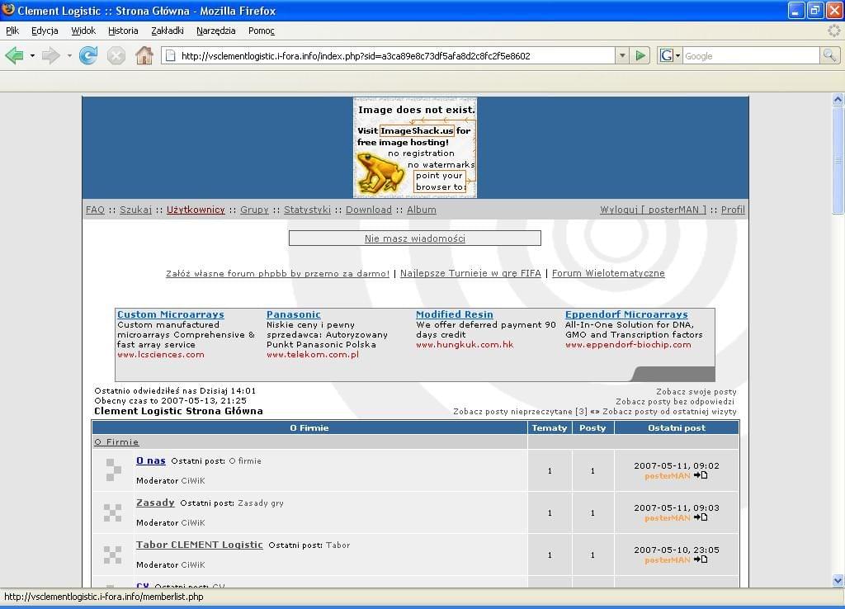Open latest post icon in Zasady row
This screenshot has width=845, height=609.
coord(701,517)
